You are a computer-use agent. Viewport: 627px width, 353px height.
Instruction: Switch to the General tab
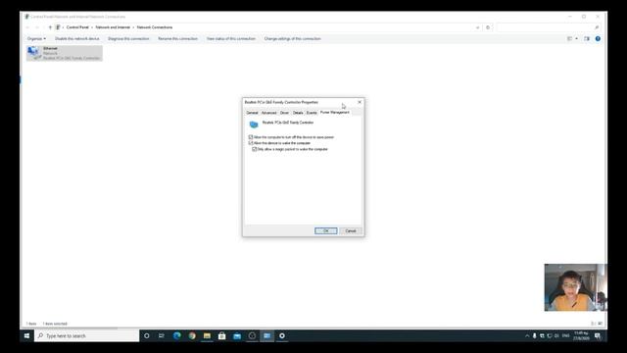point(252,113)
